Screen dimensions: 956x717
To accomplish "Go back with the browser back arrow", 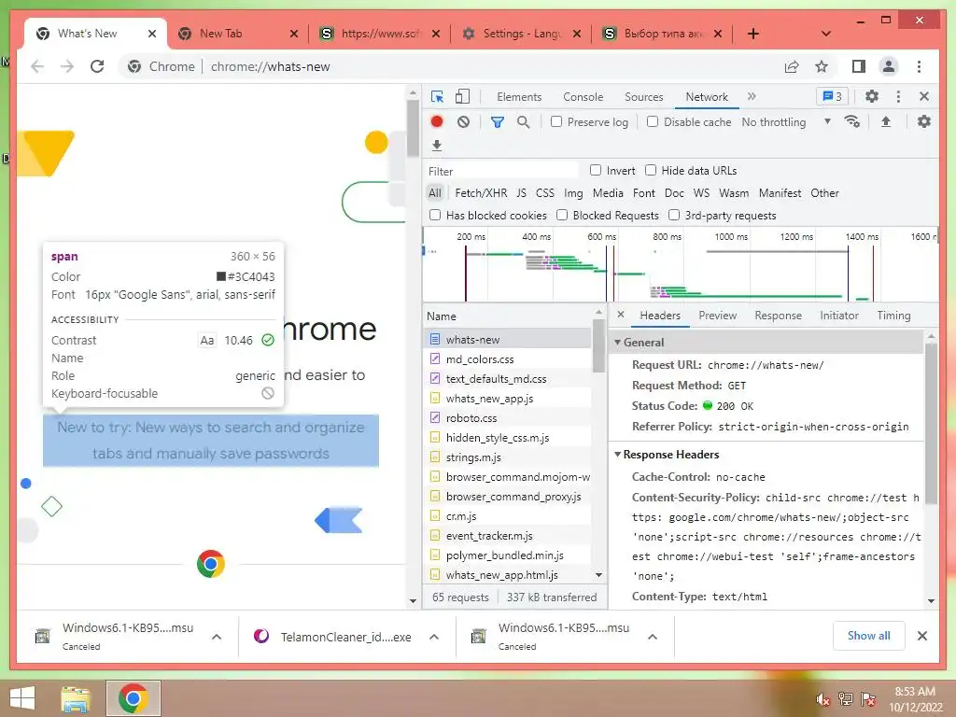I will click(x=37, y=66).
